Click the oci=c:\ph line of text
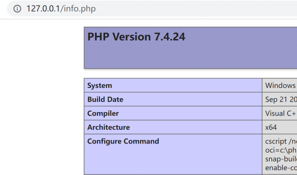Screen dimensions: 297x175 [281, 151]
